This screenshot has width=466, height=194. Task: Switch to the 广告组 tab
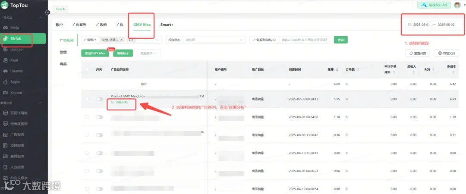pyautogui.click(x=101, y=25)
